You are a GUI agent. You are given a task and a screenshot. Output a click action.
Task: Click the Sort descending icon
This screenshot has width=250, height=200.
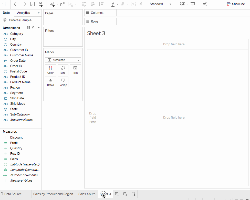point(101,4)
